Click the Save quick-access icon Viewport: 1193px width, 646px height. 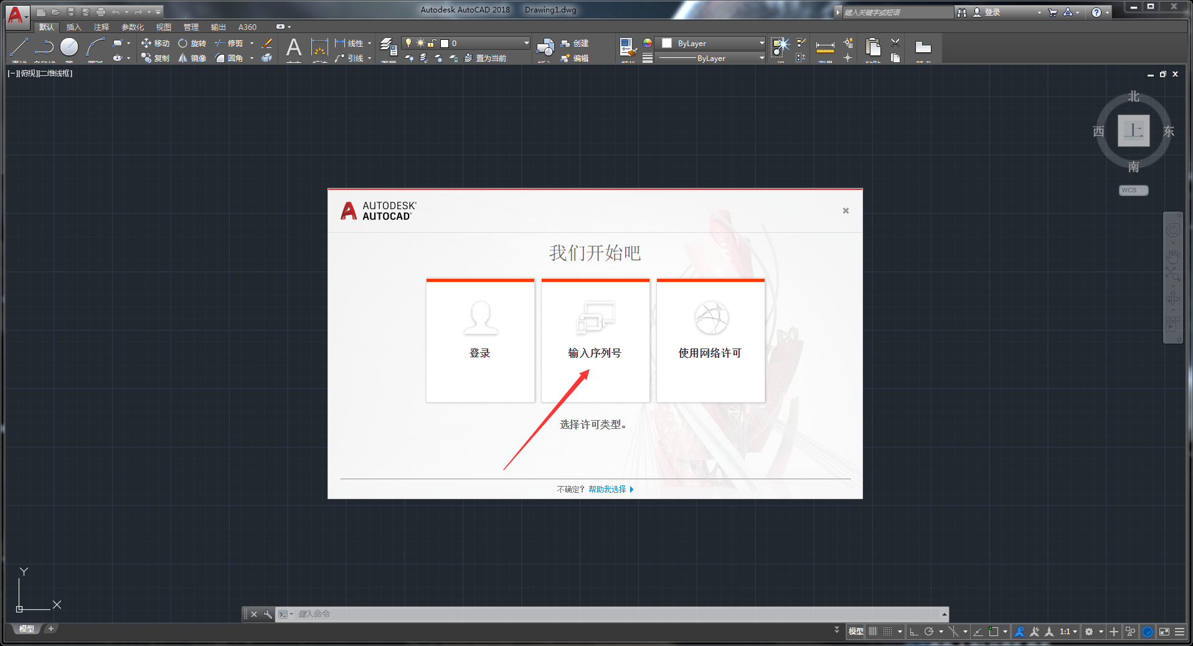70,12
